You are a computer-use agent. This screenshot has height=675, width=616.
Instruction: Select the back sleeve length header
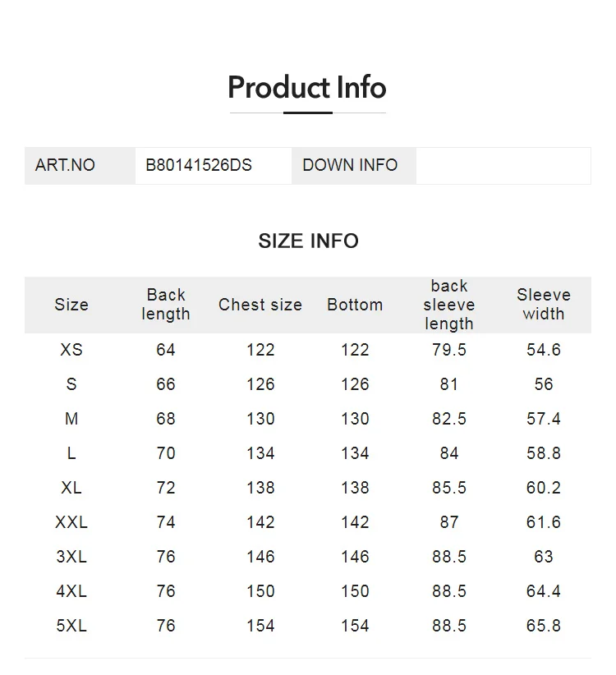click(449, 305)
